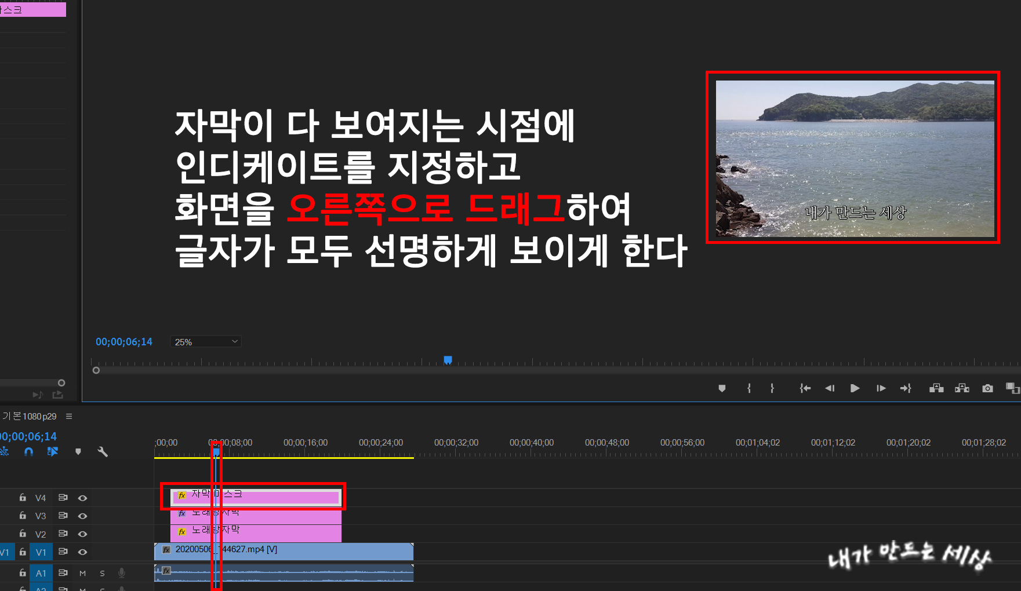The width and height of the screenshot is (1021, 591).
Task: Go to In point in monitor
Action: [805, 388]
